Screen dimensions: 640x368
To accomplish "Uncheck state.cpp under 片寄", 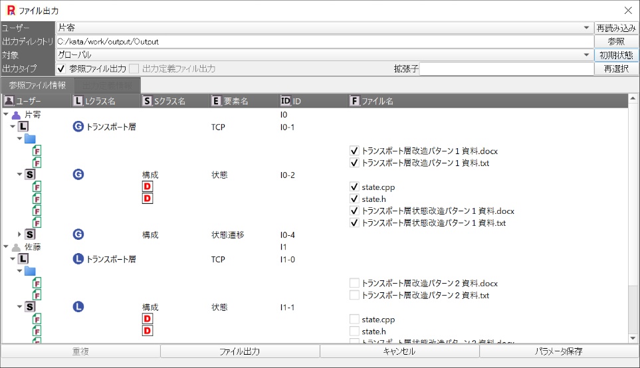I will (354, 187).
